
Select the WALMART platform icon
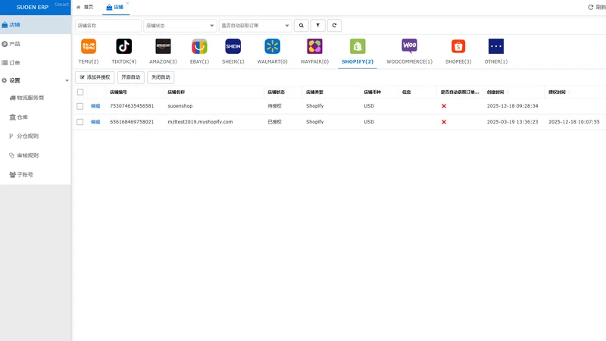point(273,46)
